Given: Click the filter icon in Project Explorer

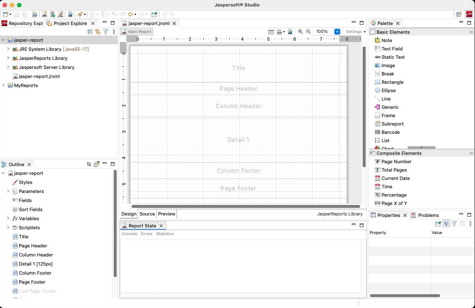Looking at the screenshot, I should click(x=105, y=32).
